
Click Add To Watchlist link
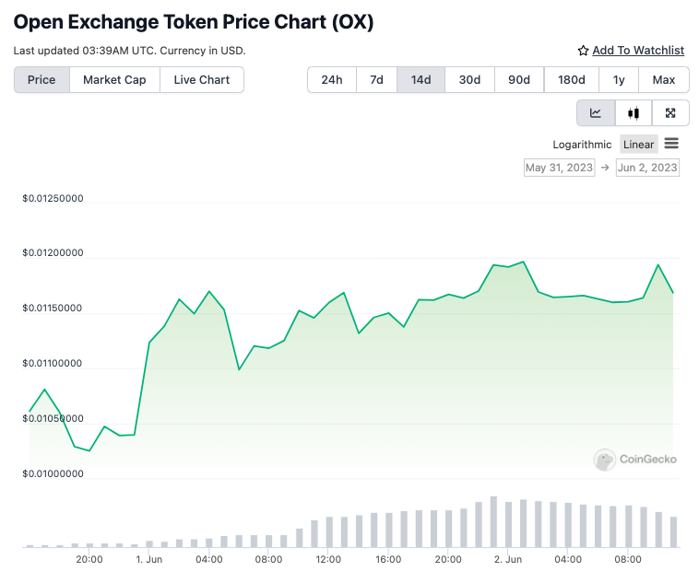[x=638, y=51]
